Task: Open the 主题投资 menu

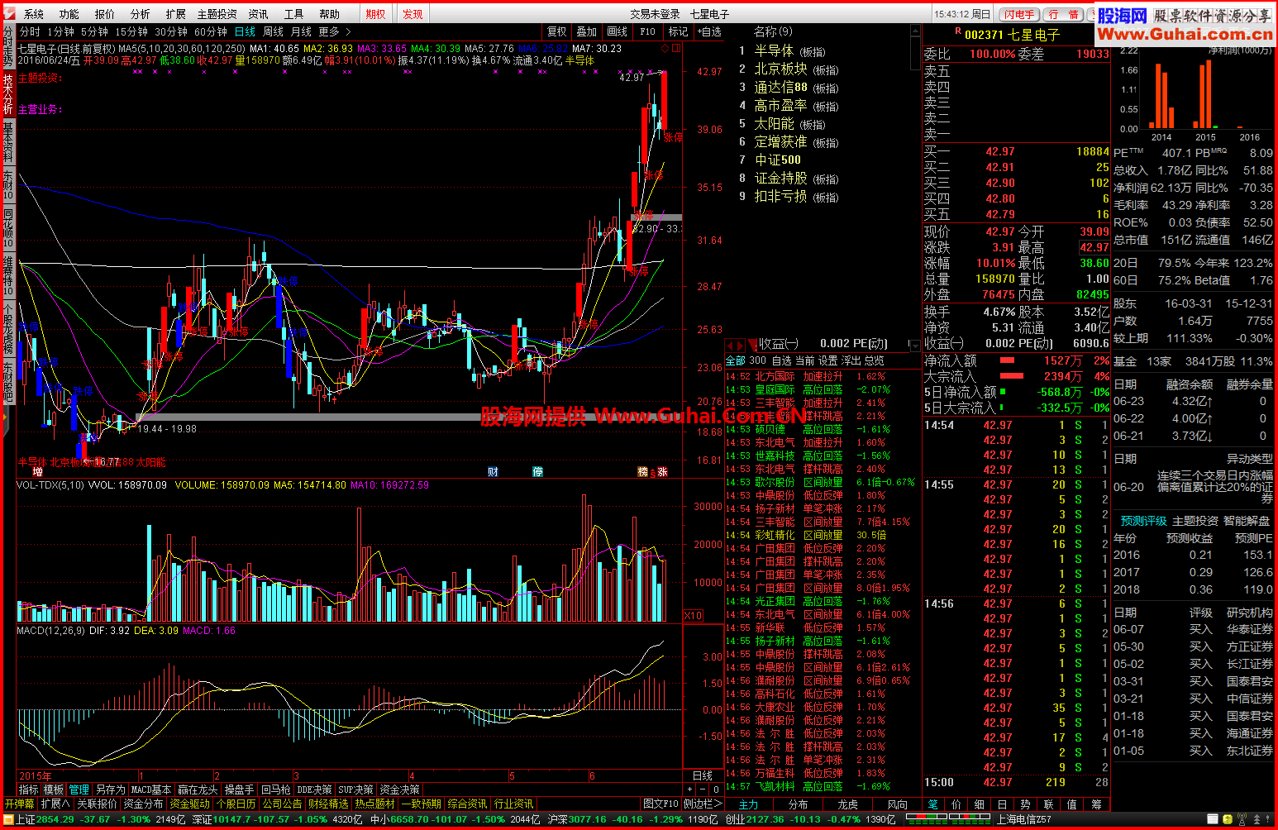Action: [217, 14]
